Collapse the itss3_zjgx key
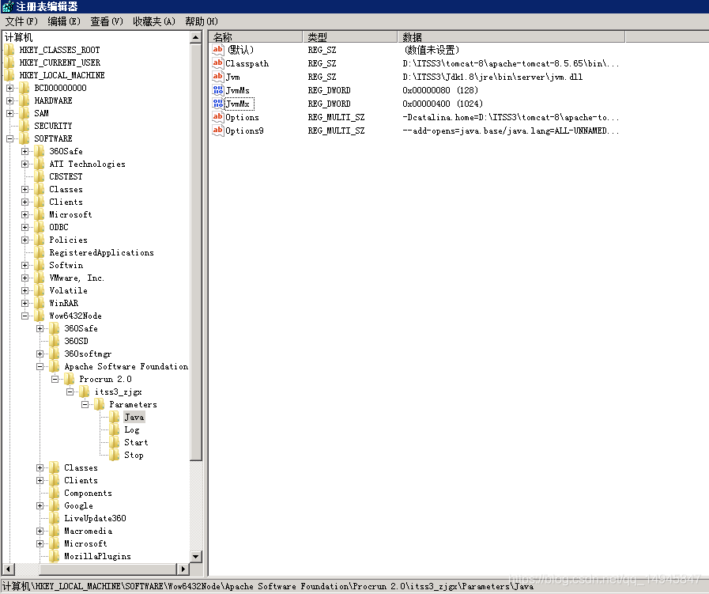Image resolution: width=709 pixels, height=594 pixels. coord(70,392)
